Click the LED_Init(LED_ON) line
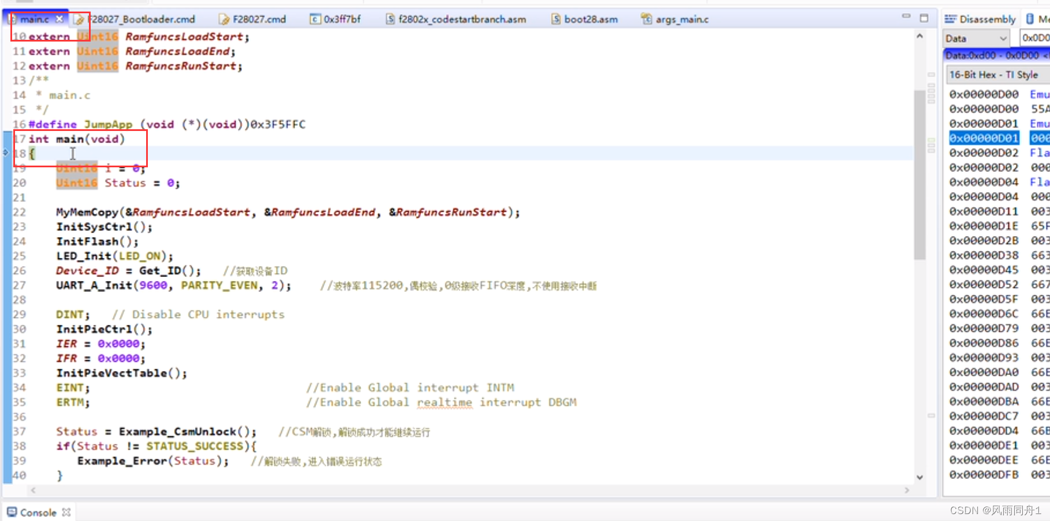 tap(114, 256)
